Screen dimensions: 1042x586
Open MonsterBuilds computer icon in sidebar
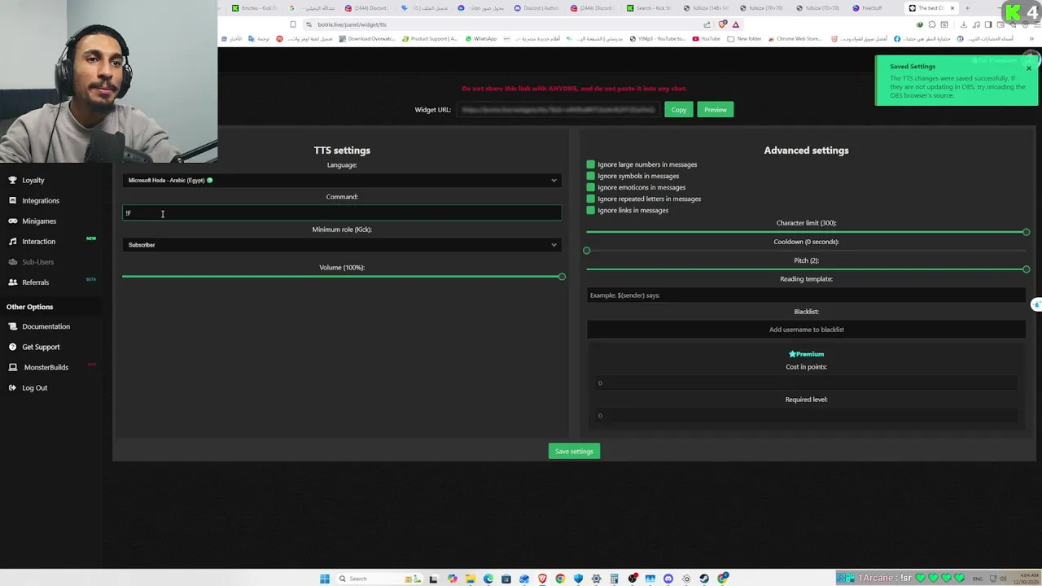click(x=12, y=367)
